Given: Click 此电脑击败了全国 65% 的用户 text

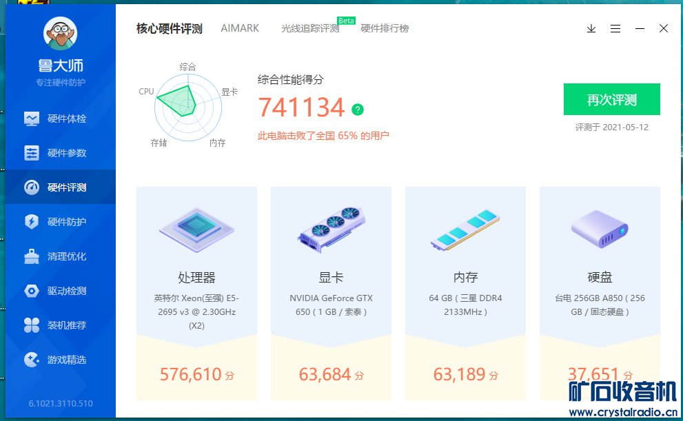Looking at the screenshot, I should [323, 136].
